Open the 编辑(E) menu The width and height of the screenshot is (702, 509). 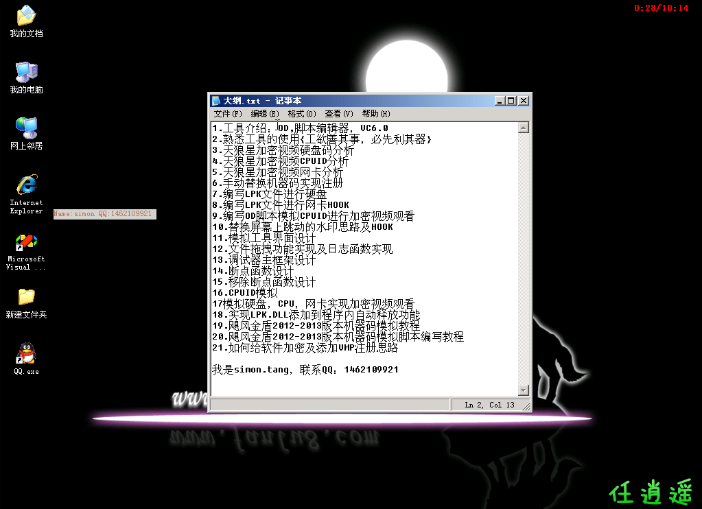pos(265,114)
